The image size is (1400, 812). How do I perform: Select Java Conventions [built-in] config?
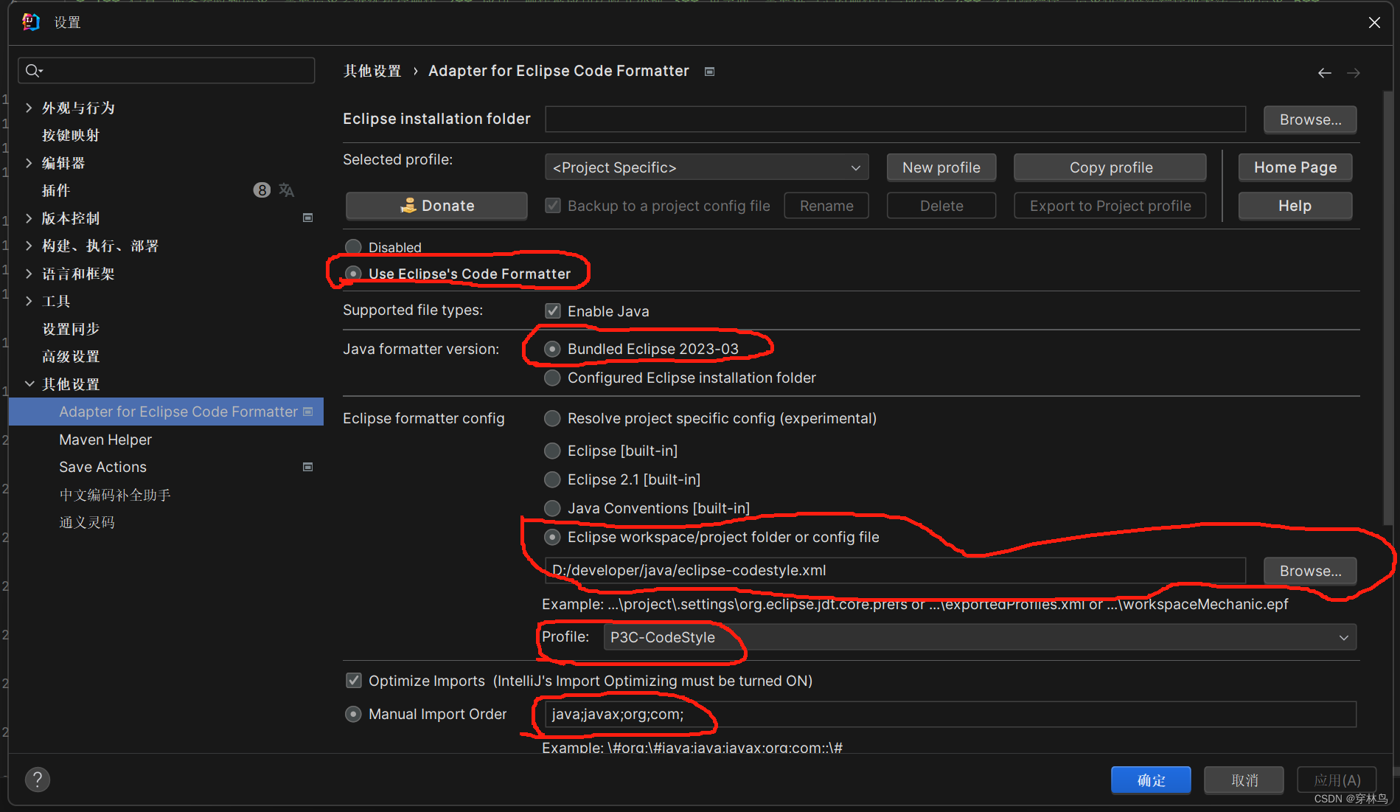(x=552, y=508)
